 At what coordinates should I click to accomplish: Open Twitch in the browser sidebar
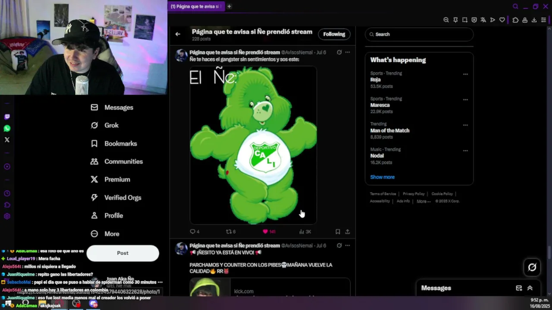[x=7, y=117]
